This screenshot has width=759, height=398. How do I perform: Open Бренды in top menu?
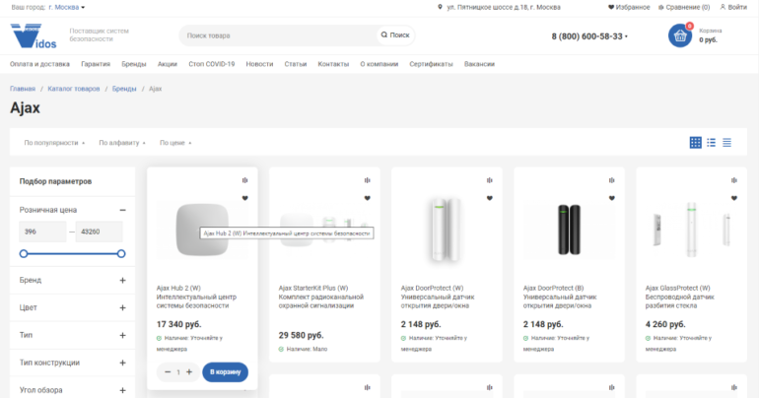coord(134,64)
